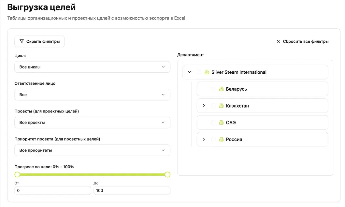
Task: Click the building icon next to Казахстан
Action: 221,106
